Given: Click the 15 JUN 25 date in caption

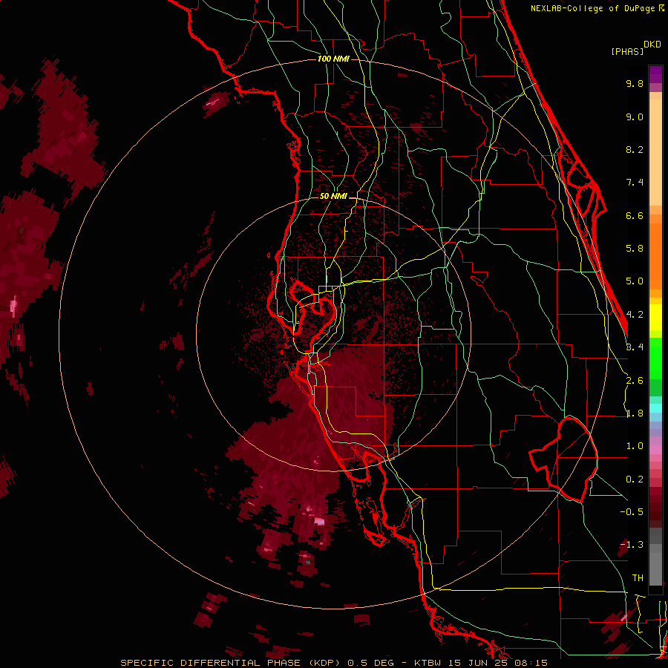Looking at the screenshot, I should click(x=477, y=663).
